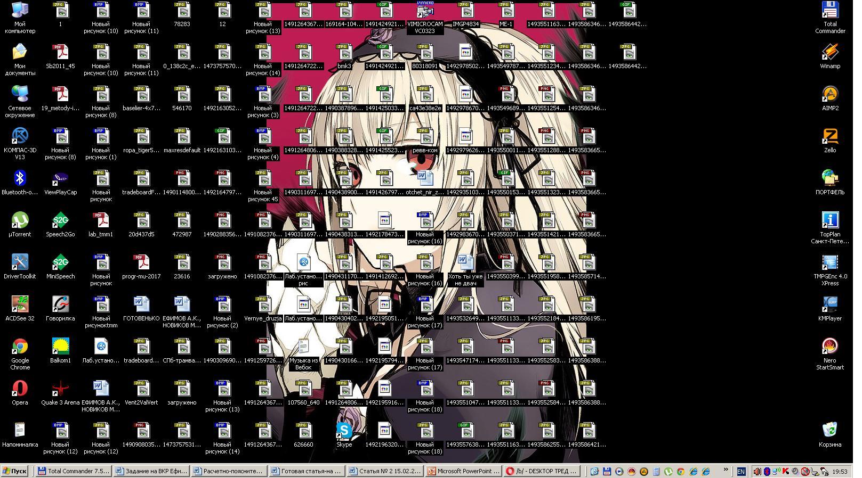This screenshot has height=478, width=862.
Task: Select the VIMICROCAM VC0323 shortcut
Action: tap(425, 18)
